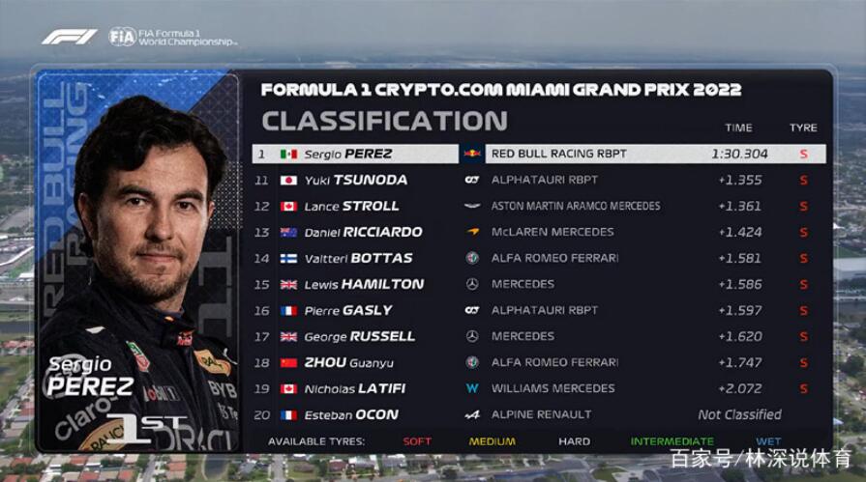Select the Sergio Perez first-place row
Viewport: 866px width, 482px height.
click(x=539, y=154)
